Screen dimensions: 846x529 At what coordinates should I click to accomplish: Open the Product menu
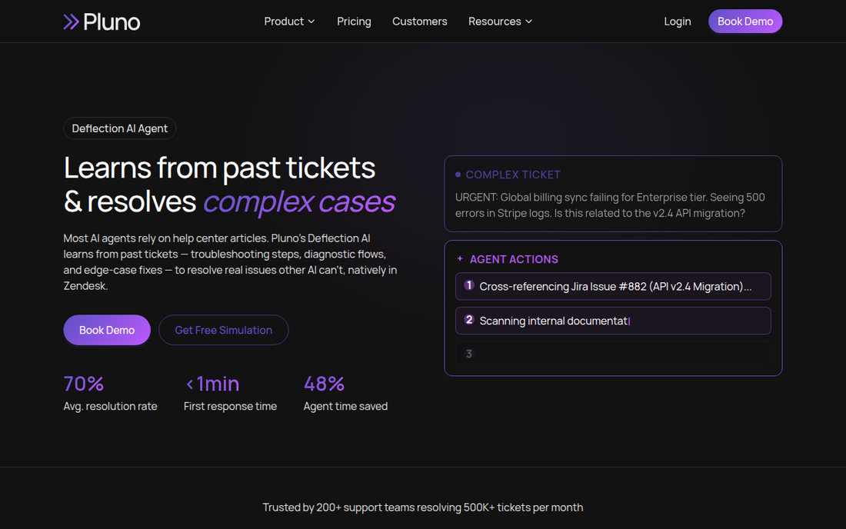pos(289,22)
